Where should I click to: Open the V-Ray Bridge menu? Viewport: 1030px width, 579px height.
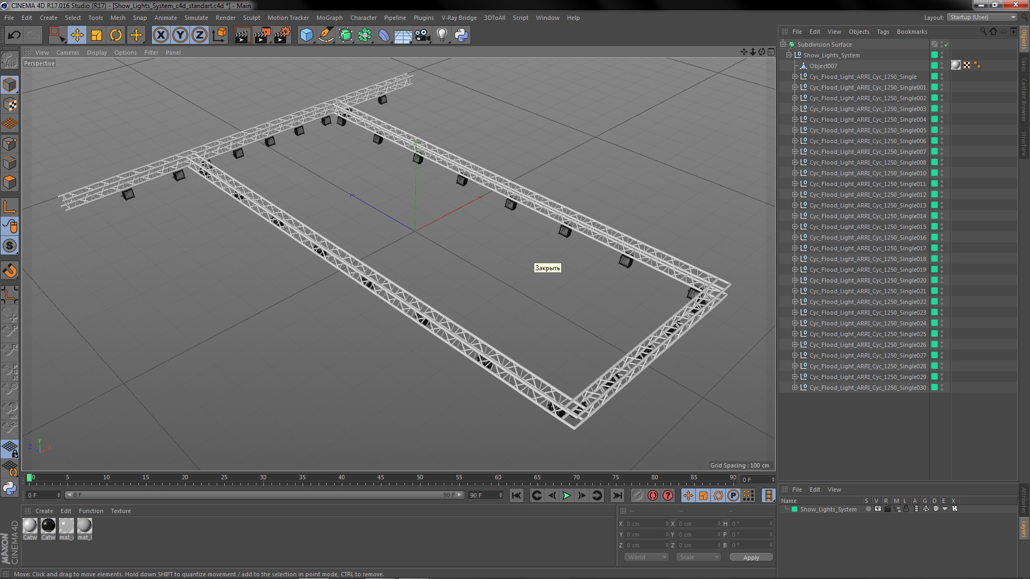tap(459, 18)
